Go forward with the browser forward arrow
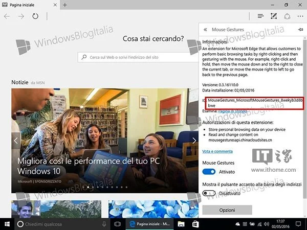 pos(21,16)
